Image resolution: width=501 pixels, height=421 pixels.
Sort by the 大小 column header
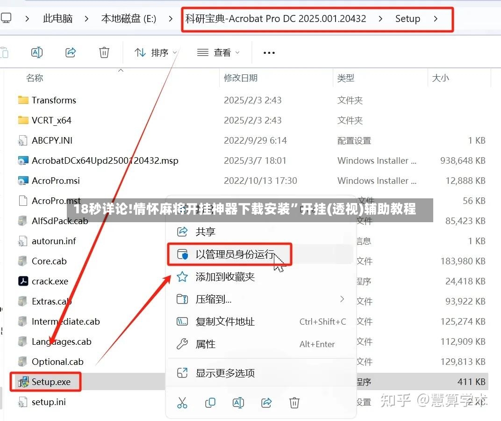pyautogui.click(x=440, y=78)
